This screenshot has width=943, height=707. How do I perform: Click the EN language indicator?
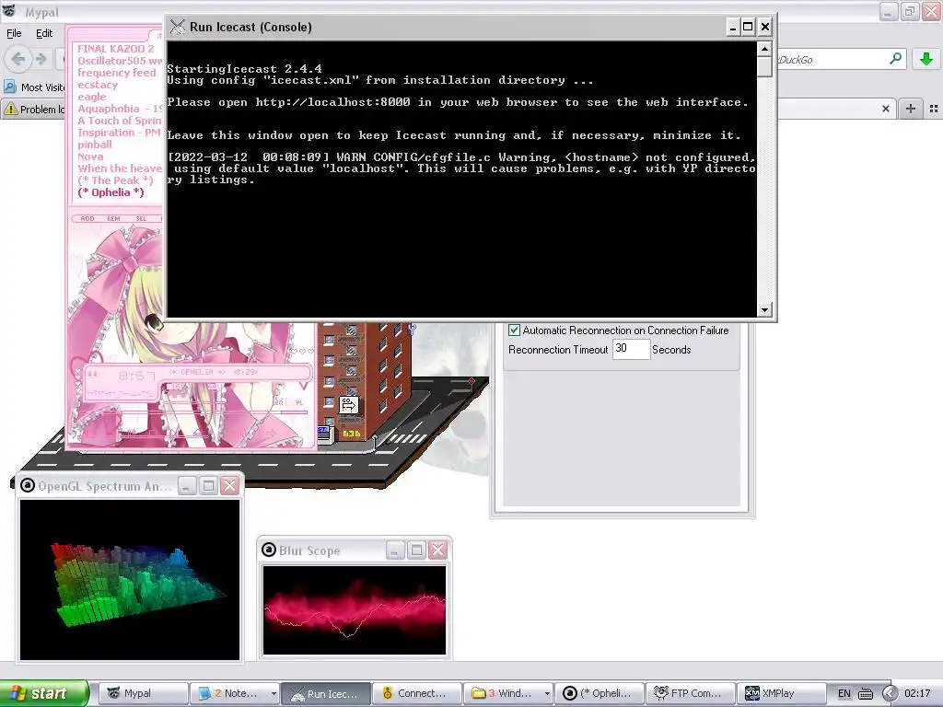pos(844,693)
